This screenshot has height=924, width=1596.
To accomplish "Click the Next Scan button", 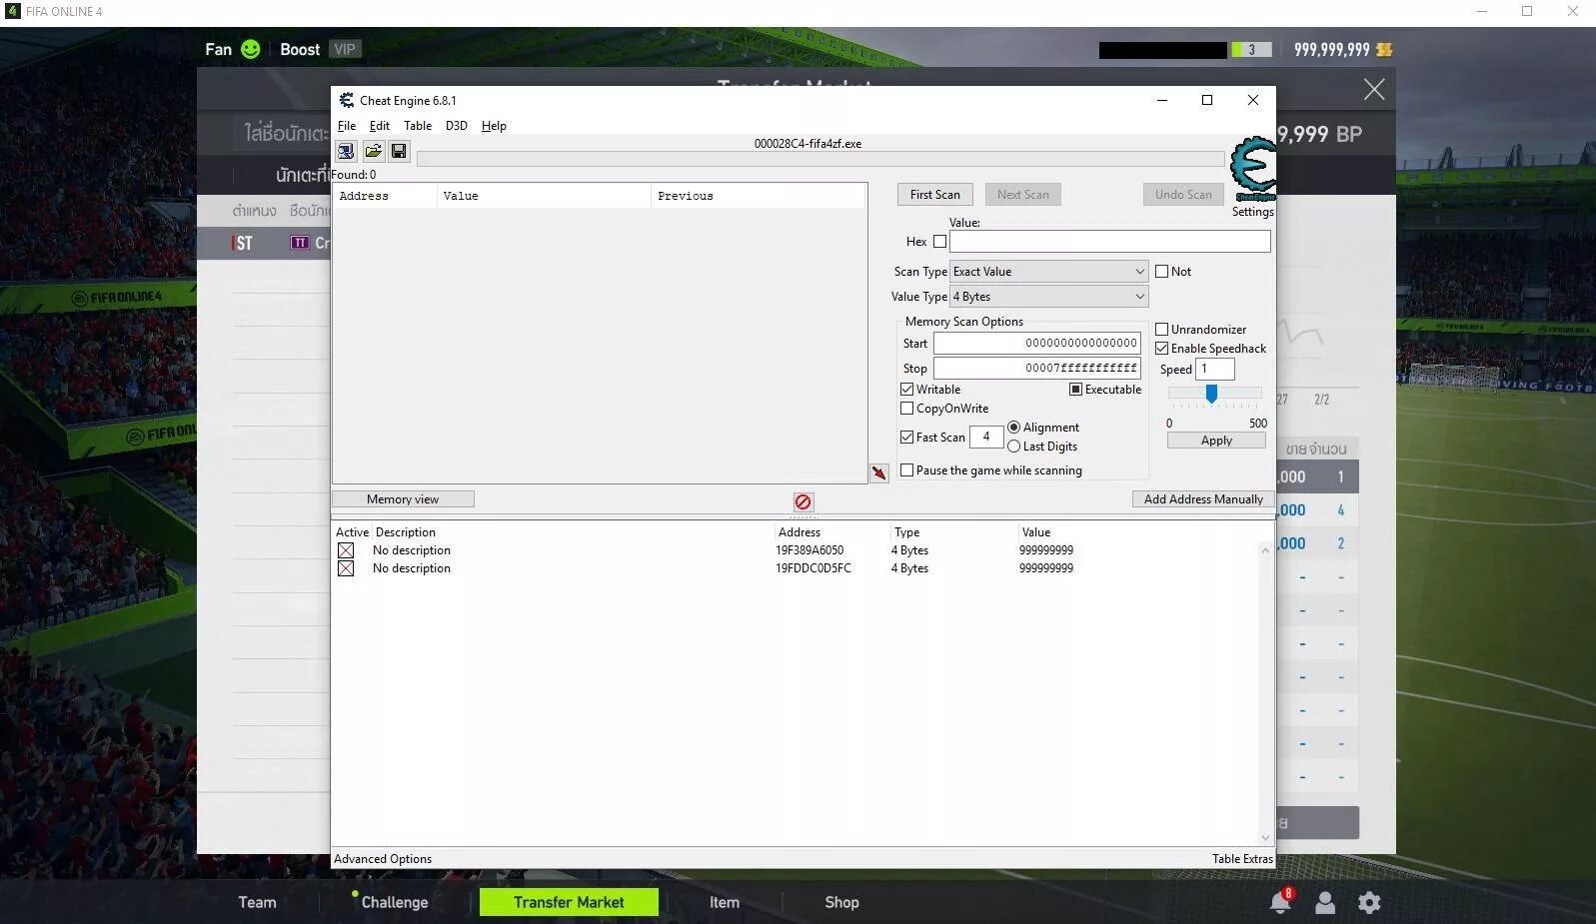I will (1023, 195).
